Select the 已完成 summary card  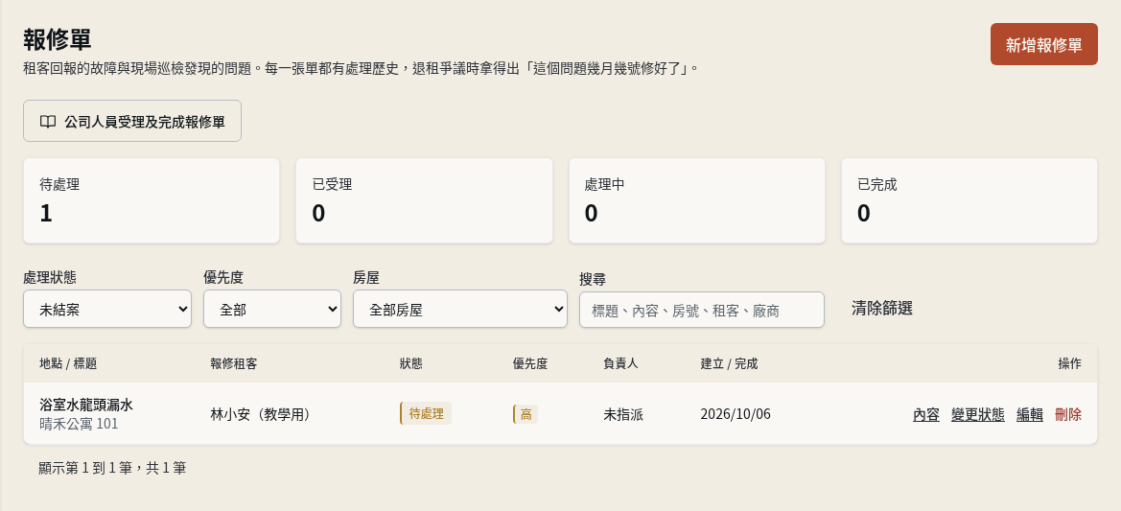tap(969, 200)
